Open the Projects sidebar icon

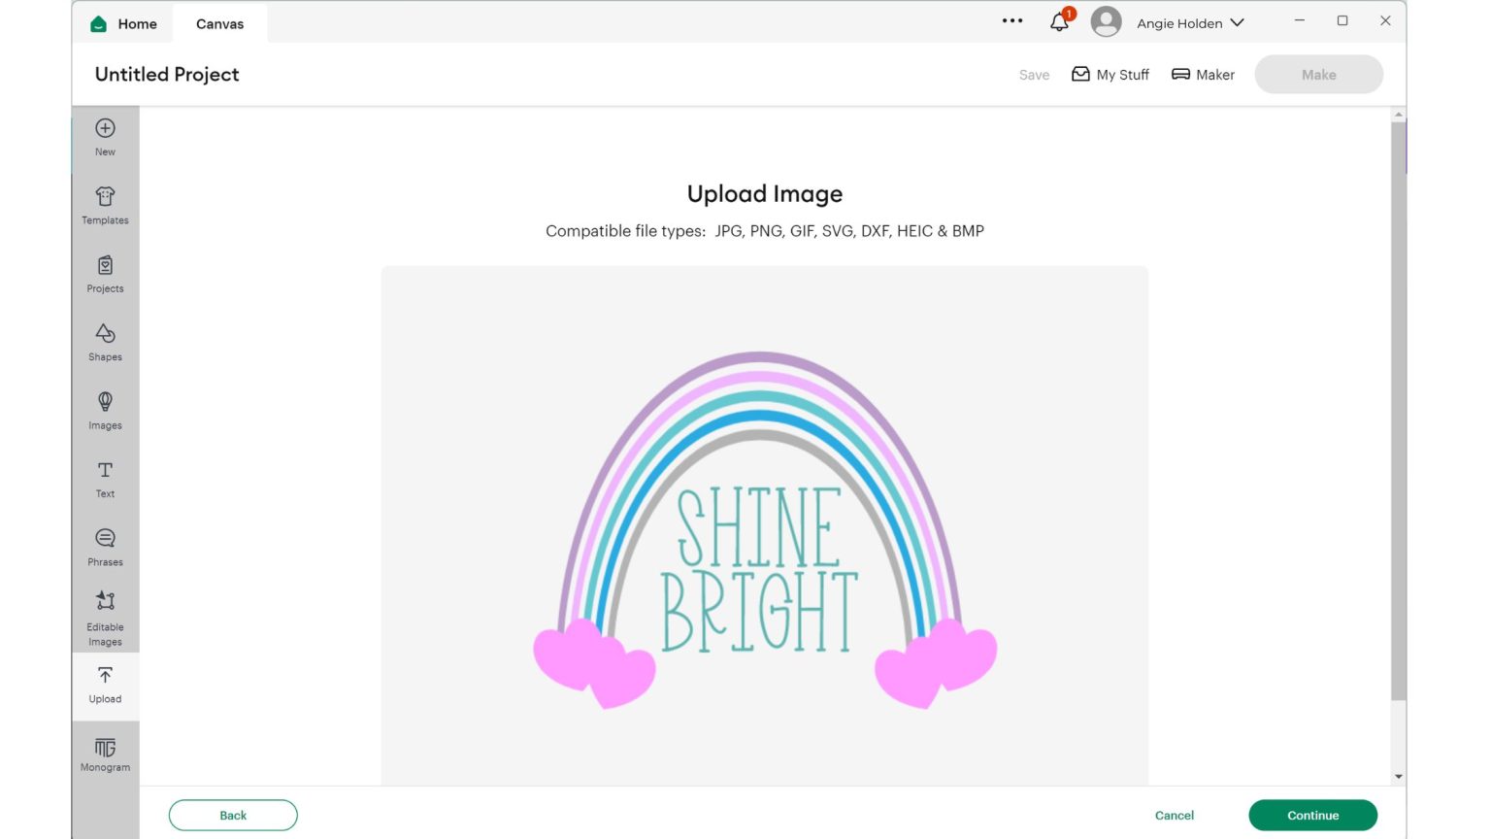tap(105, 274)
